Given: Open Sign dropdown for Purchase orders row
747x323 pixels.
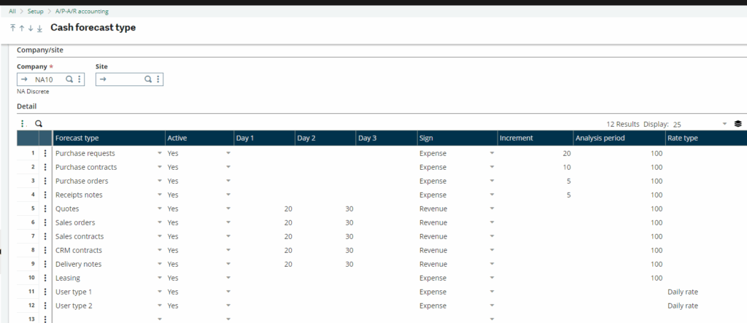Looking at the screenshot, I should pyautogui.click(x=492, y=181).
